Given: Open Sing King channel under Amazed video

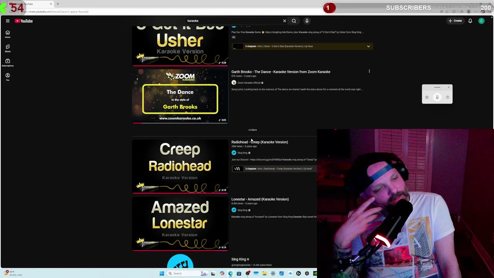Looking at the screenshot, I should [x=242, y=210].
